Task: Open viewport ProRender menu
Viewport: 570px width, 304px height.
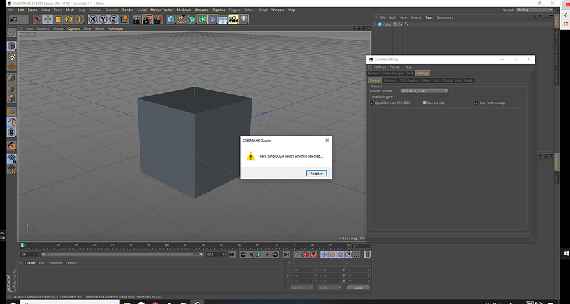Action: pyautogui.click(x=115, y=28)
